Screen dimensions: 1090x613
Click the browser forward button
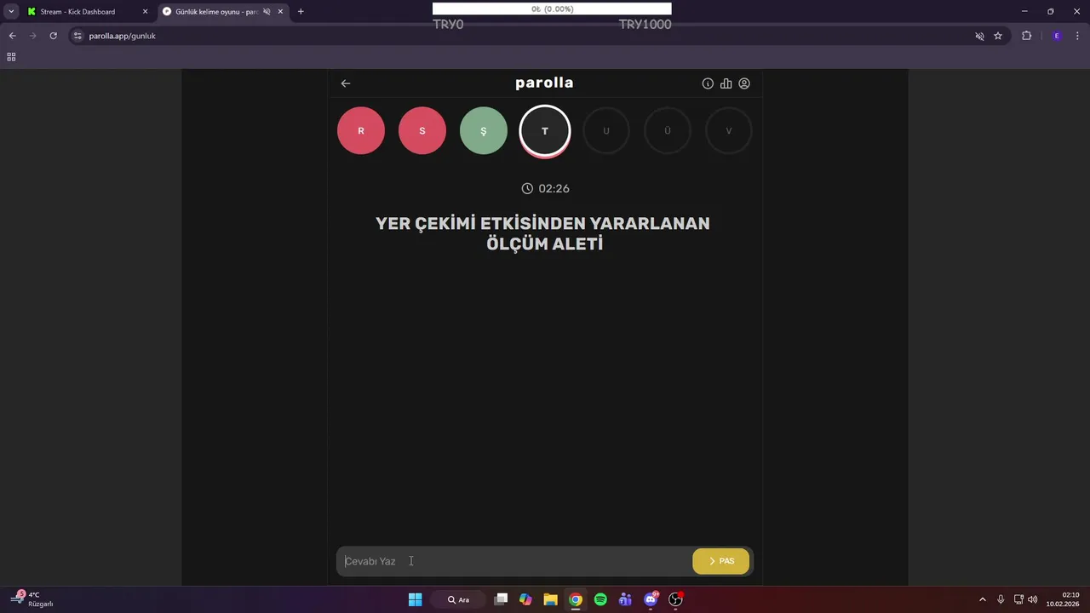32,36
